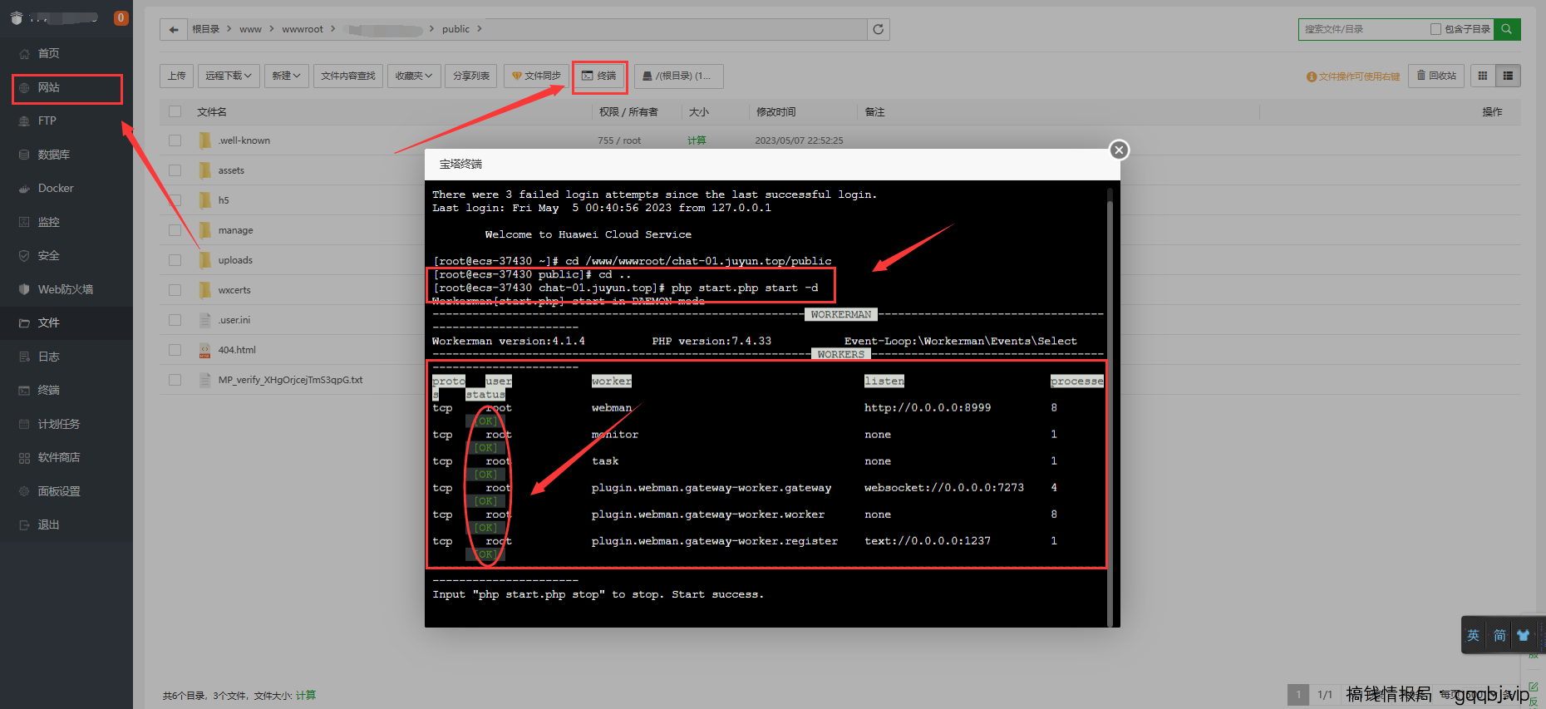Check the select-all files header checkbox
Screen dimensions: 1546x709
175,111
